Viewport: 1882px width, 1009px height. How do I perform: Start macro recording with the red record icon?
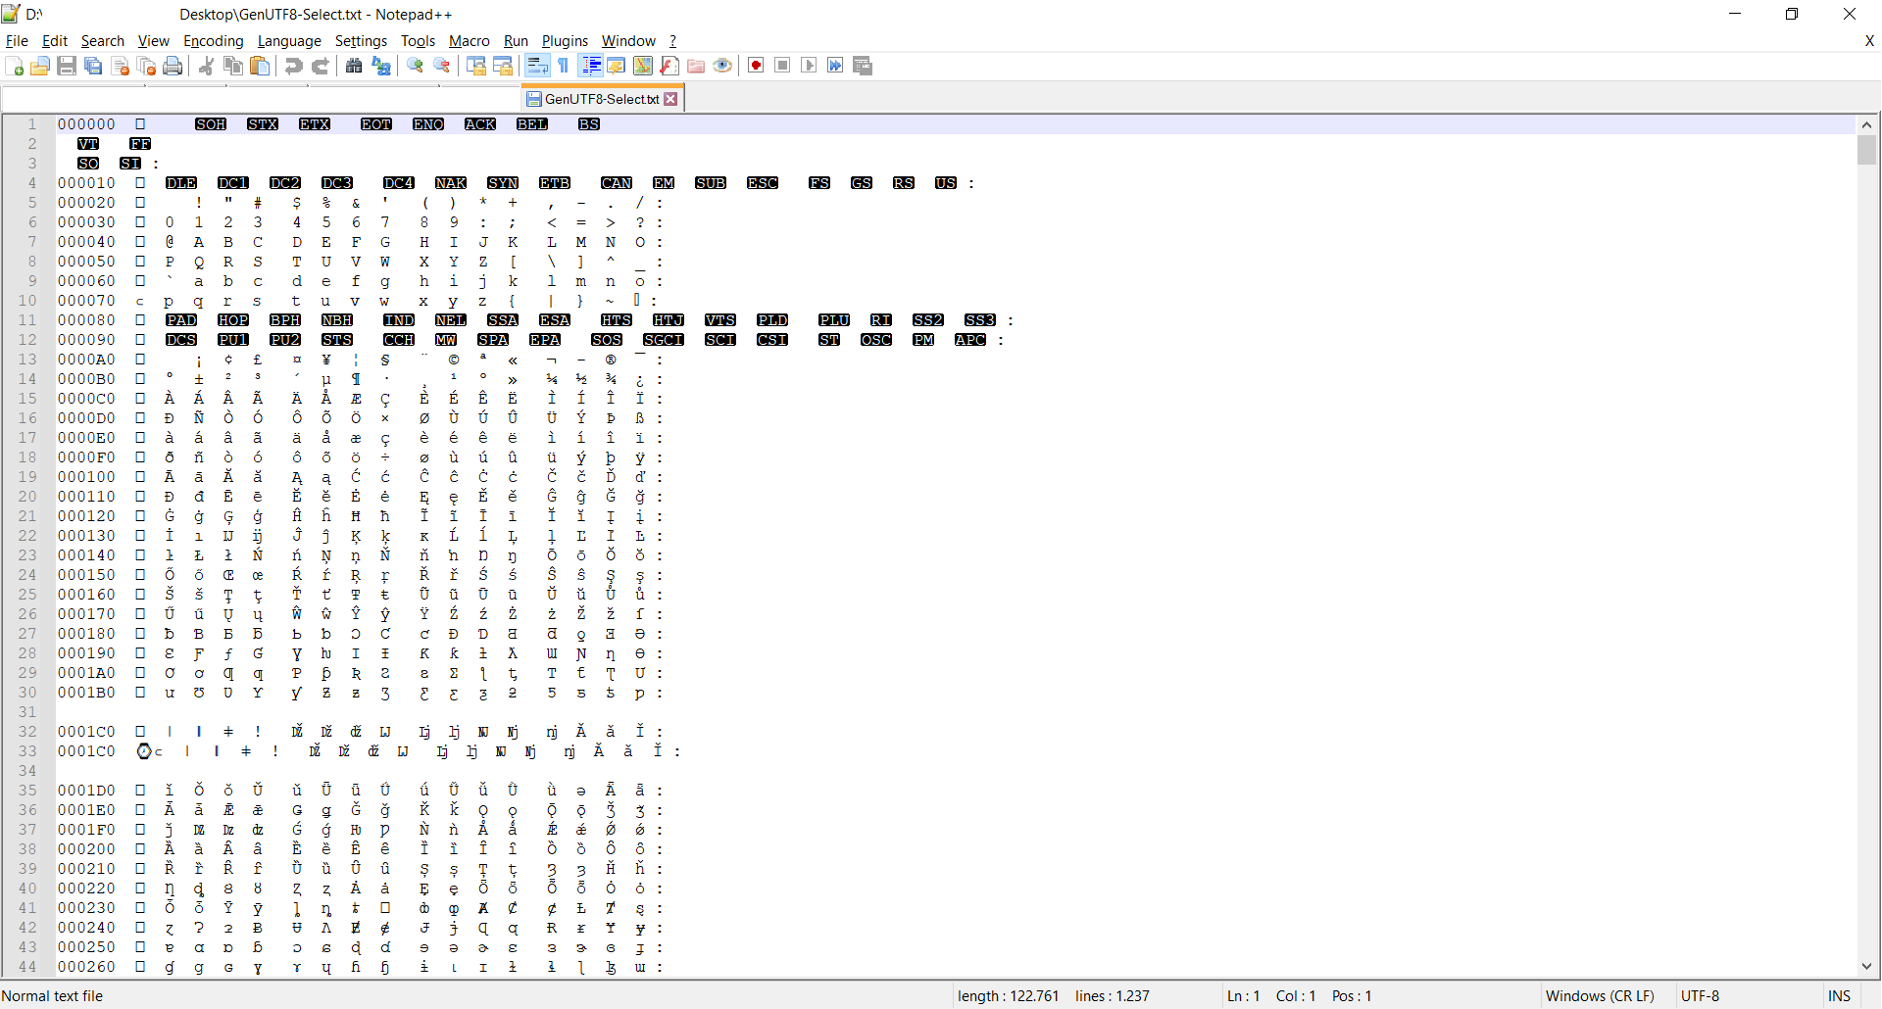(756, 66)
